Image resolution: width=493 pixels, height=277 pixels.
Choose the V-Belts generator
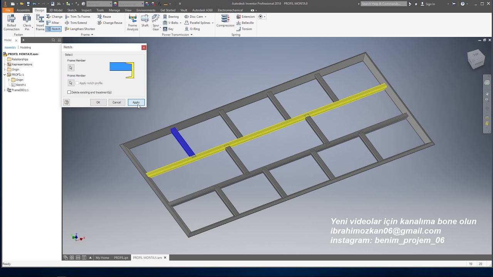coord(171,23)
